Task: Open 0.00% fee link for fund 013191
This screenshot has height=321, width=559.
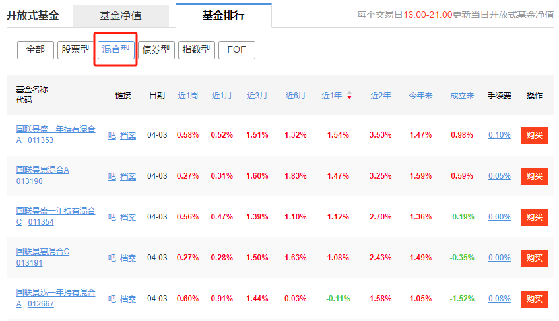Action: pyautogui.click(x=500, y=258)
